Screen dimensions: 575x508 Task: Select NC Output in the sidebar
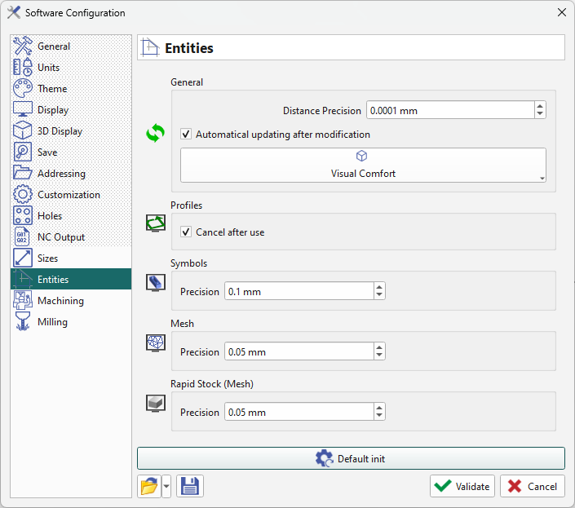point(60,237)
